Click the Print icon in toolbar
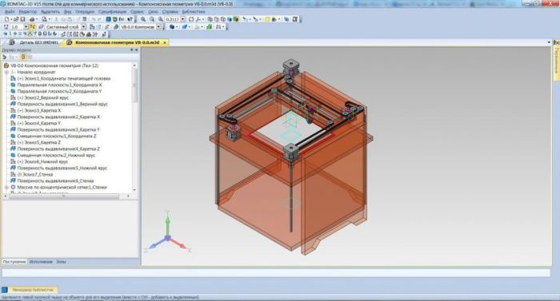Image resolution: width=560 pixels, height=301 pixels. coord(32,19)
